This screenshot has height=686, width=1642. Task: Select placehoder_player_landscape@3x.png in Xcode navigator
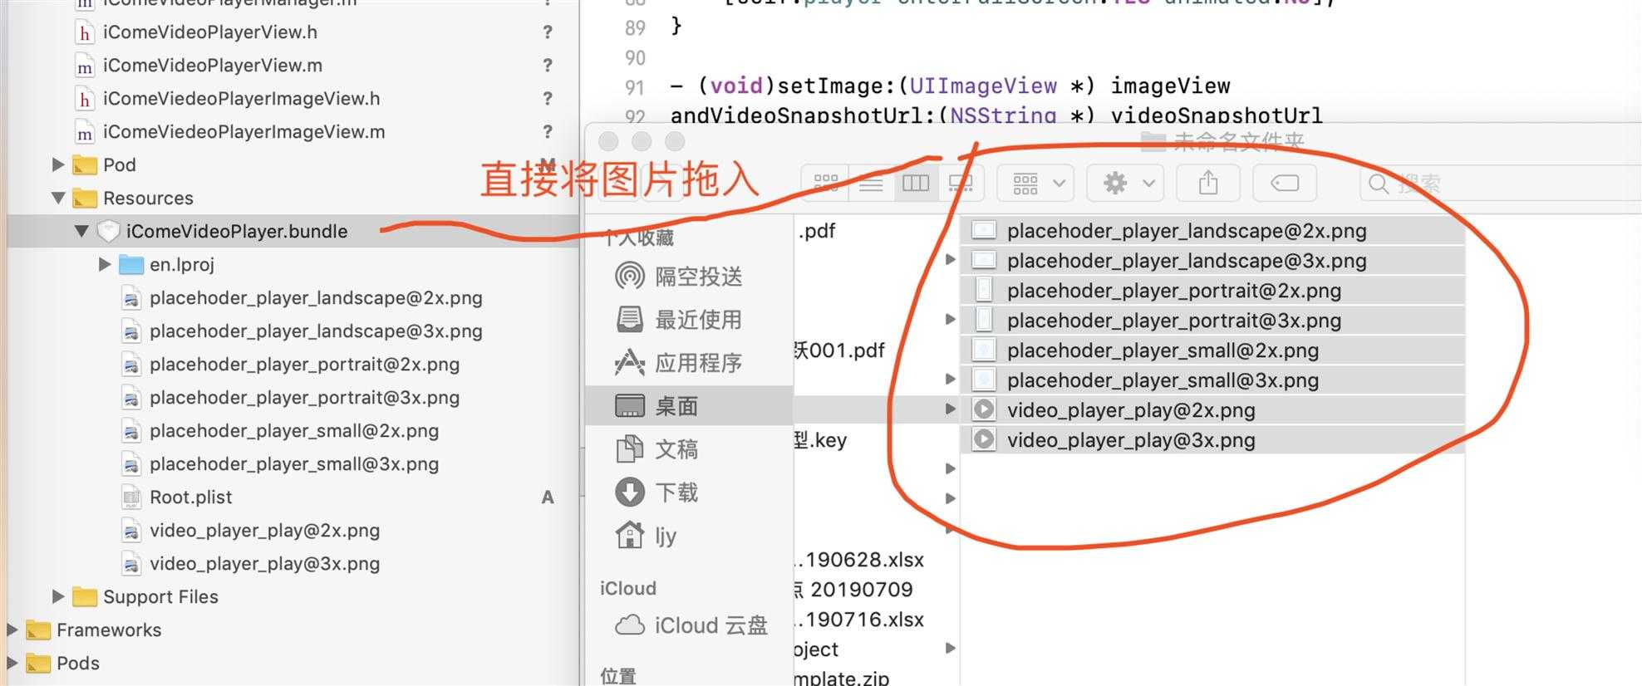[x=316, y=331]
